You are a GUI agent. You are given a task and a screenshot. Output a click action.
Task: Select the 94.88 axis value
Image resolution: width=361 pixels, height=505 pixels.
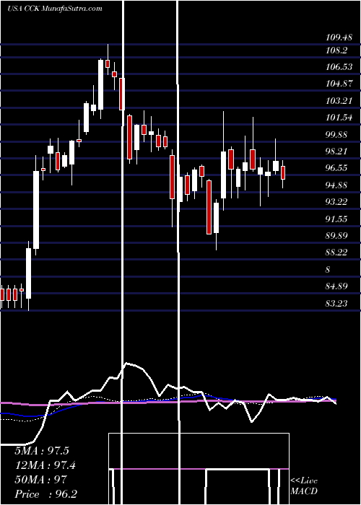(x=336, y=185)
